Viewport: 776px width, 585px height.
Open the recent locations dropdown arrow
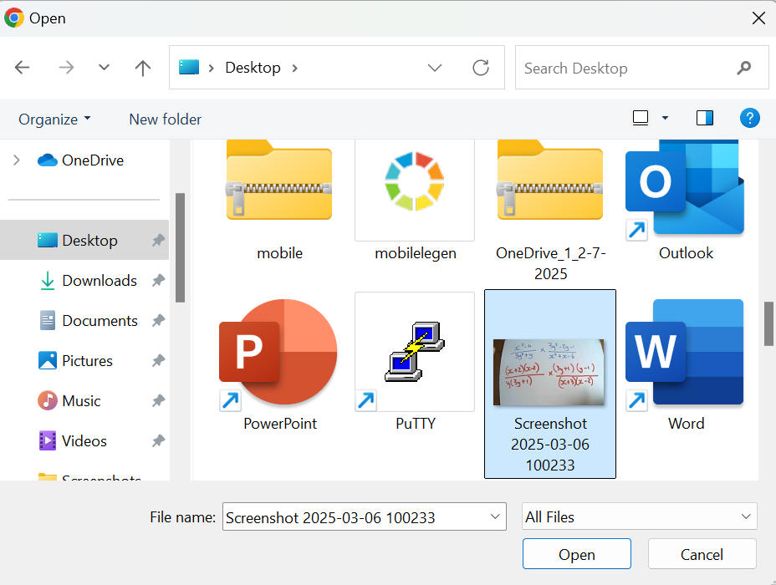click(104, 69)
